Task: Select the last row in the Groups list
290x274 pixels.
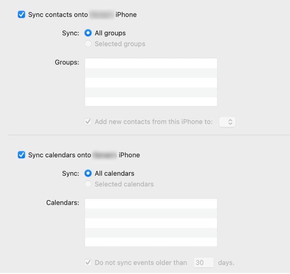Action: point(151,101)
